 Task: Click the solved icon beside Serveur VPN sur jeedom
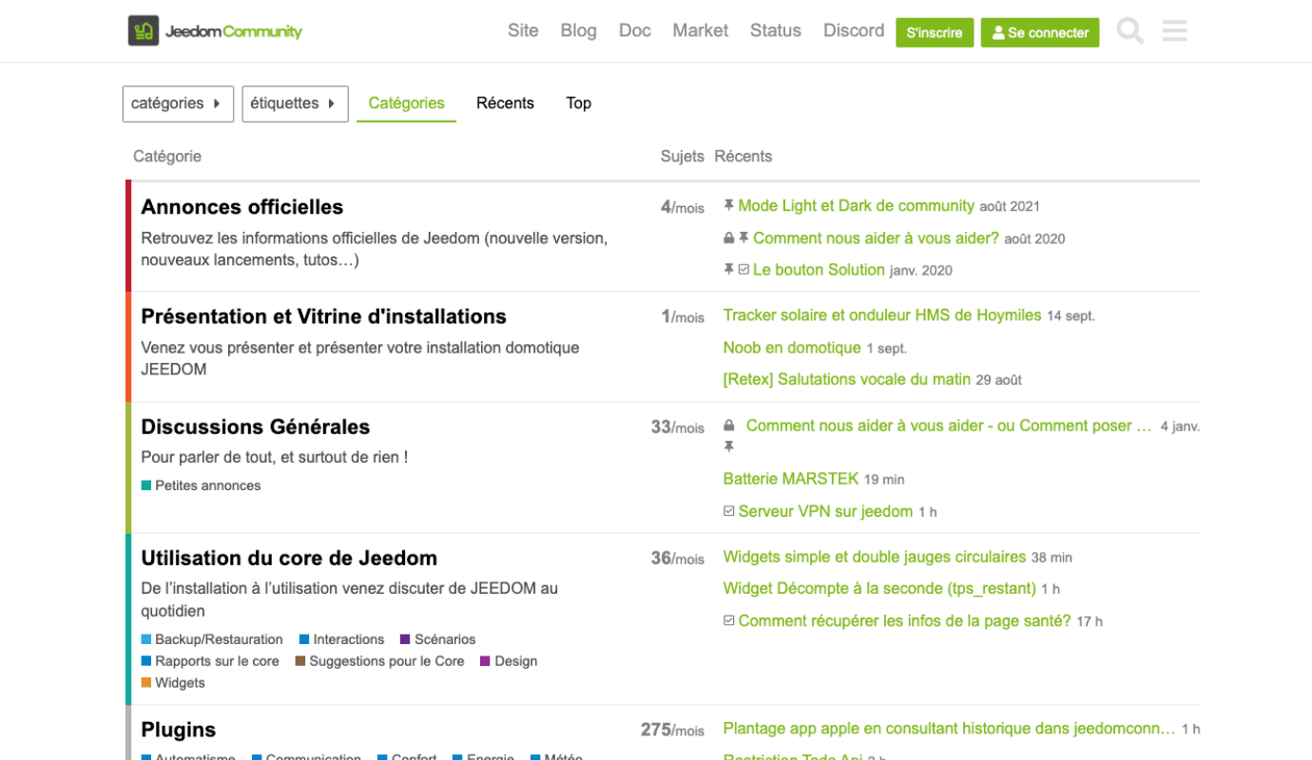(729, 511)
